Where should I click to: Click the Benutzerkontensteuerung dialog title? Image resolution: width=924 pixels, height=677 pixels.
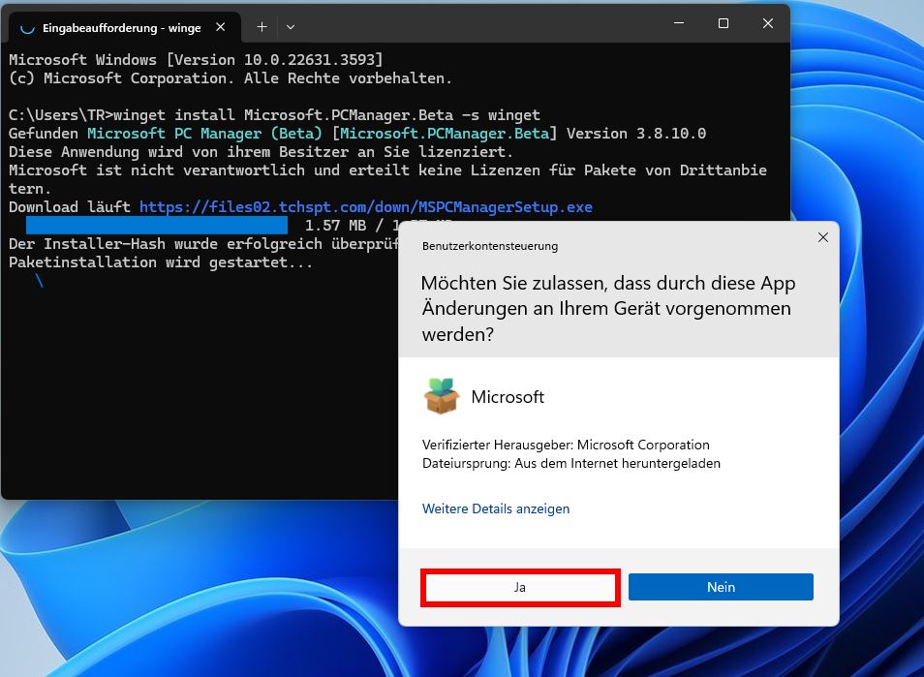point(489,246)
